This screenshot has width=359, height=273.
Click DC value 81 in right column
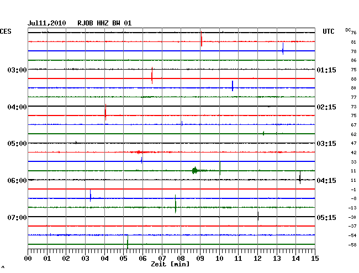tap(353, 42)
